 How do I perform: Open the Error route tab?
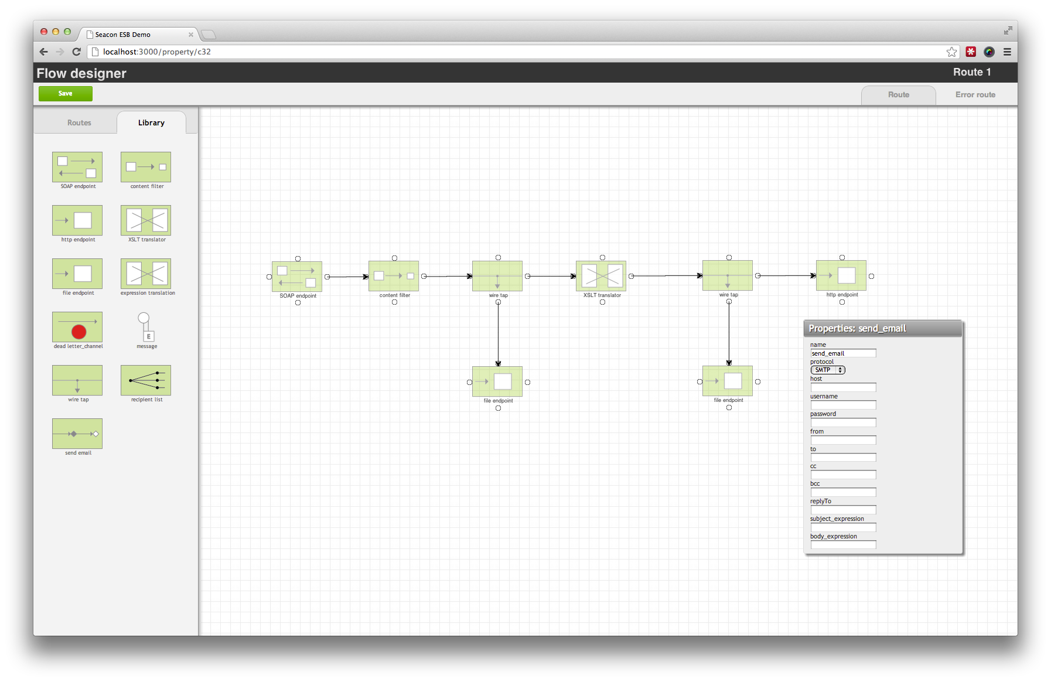pyautogui.click(x=975, y=94)
